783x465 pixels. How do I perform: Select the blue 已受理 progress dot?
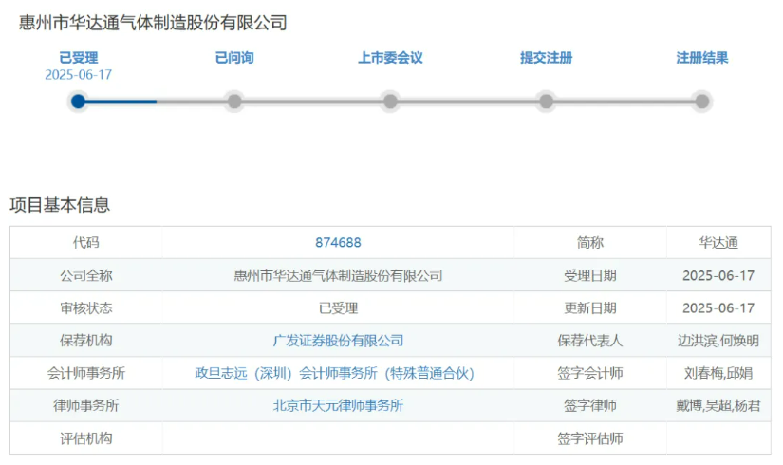79,102
